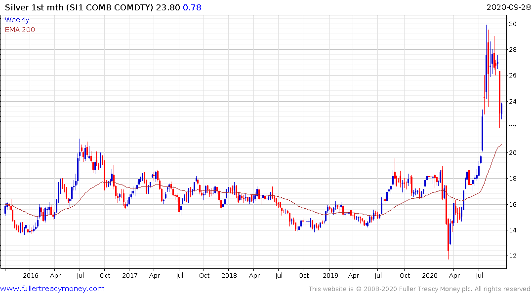Click the end of the red EMA line
The width and height of the screenshot is (531, 296).
pos(501,145)
